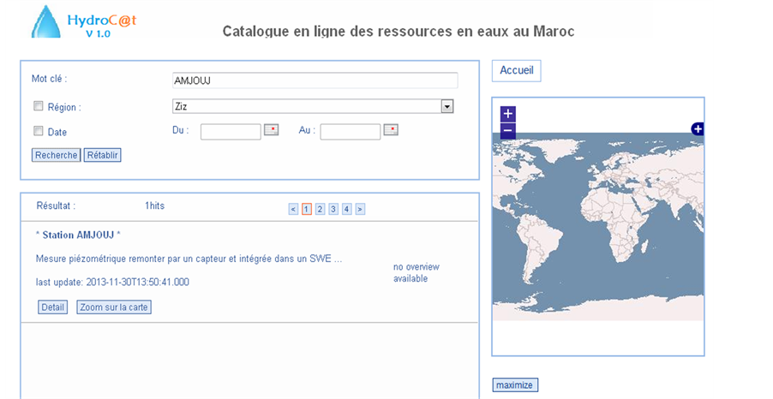Open the Du date calendar picker

(x=271, y=130)
